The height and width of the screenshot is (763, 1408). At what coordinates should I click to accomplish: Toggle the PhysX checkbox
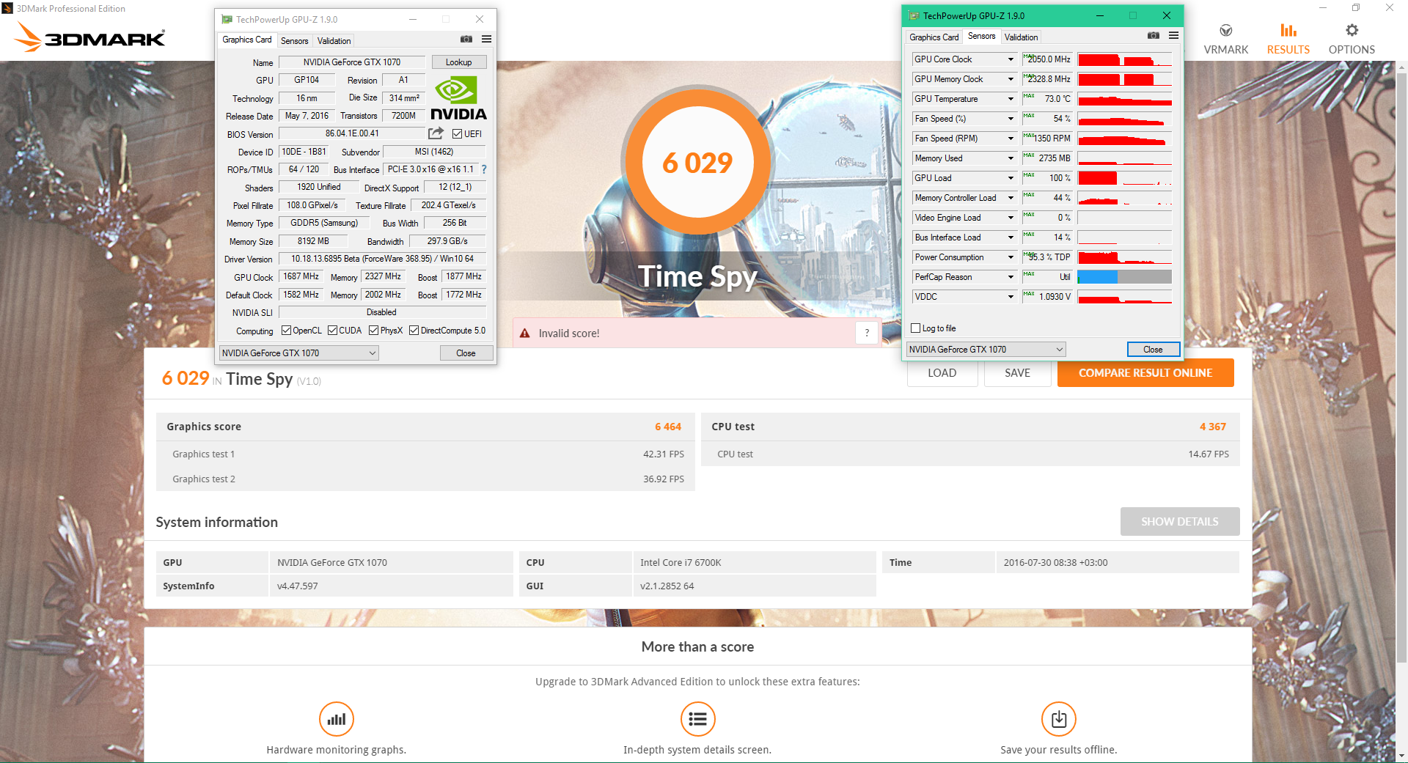[374, 331]
